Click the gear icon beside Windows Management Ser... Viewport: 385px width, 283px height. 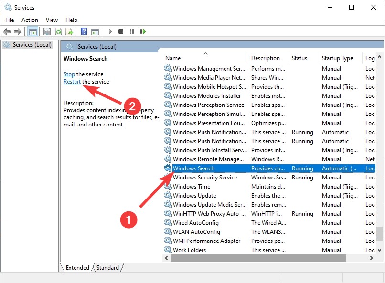168,68
